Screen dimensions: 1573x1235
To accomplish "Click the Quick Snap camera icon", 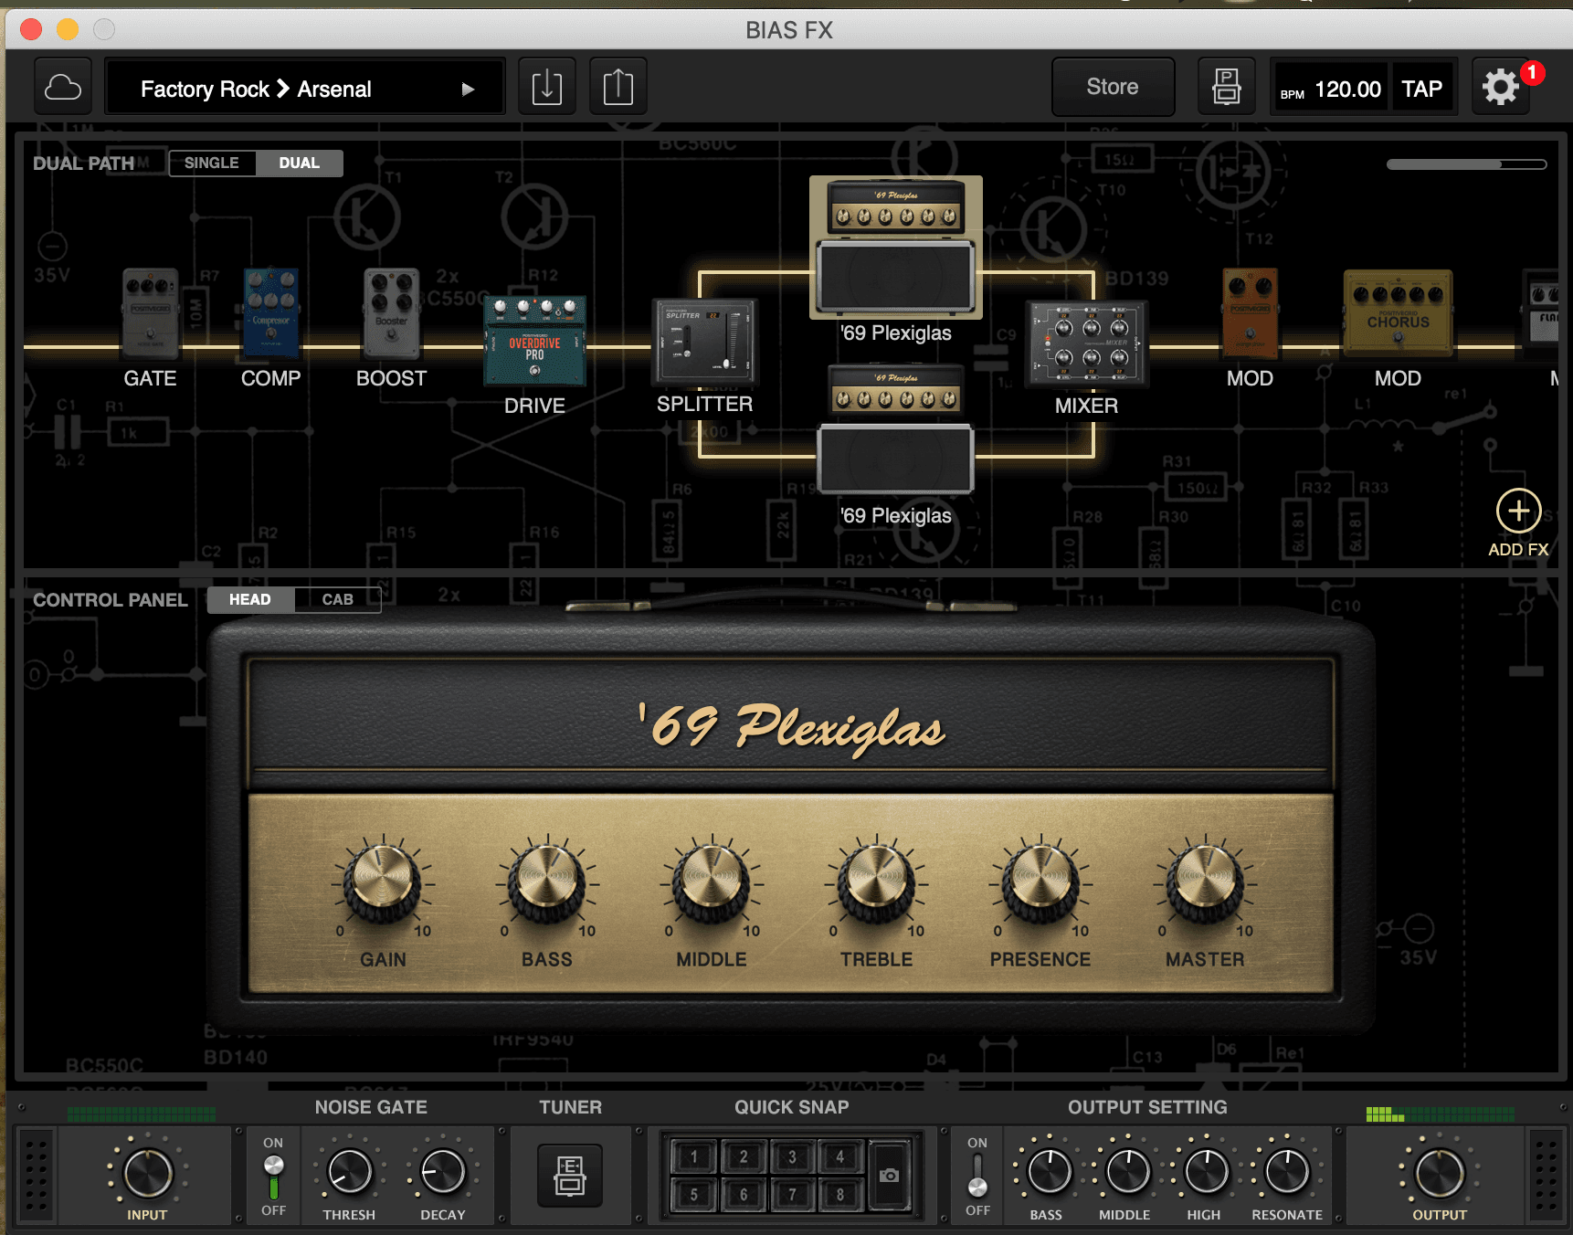I will 889,1175.
